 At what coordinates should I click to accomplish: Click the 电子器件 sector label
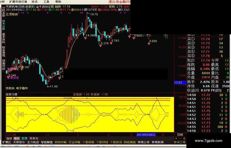click(x=22, y=88)
